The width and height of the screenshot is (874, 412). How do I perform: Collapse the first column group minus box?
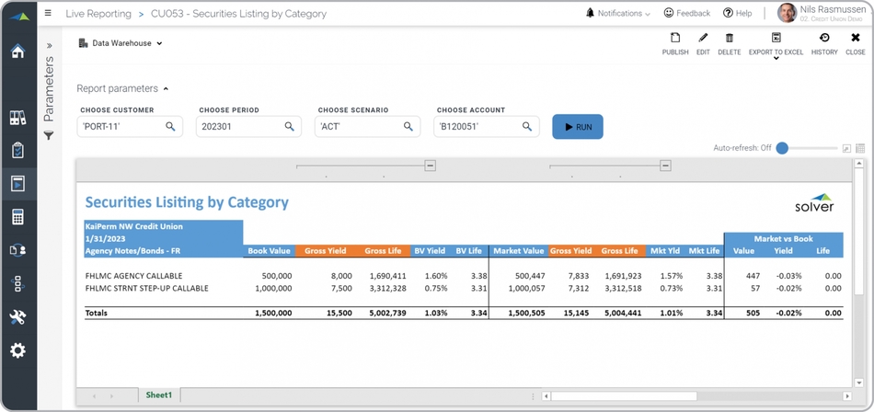pyautogui.click(x=430, y=166)
